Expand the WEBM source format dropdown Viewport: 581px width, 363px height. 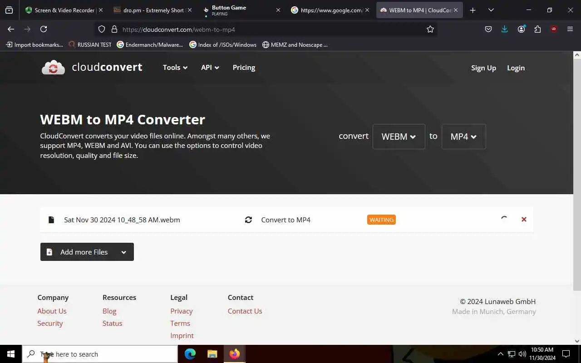click(399, 137)
